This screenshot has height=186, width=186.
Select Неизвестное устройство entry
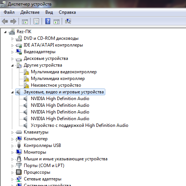pos(56,85)
